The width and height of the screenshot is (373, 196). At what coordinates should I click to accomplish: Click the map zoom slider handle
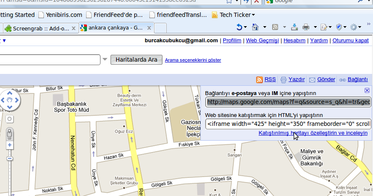(10, 158)
